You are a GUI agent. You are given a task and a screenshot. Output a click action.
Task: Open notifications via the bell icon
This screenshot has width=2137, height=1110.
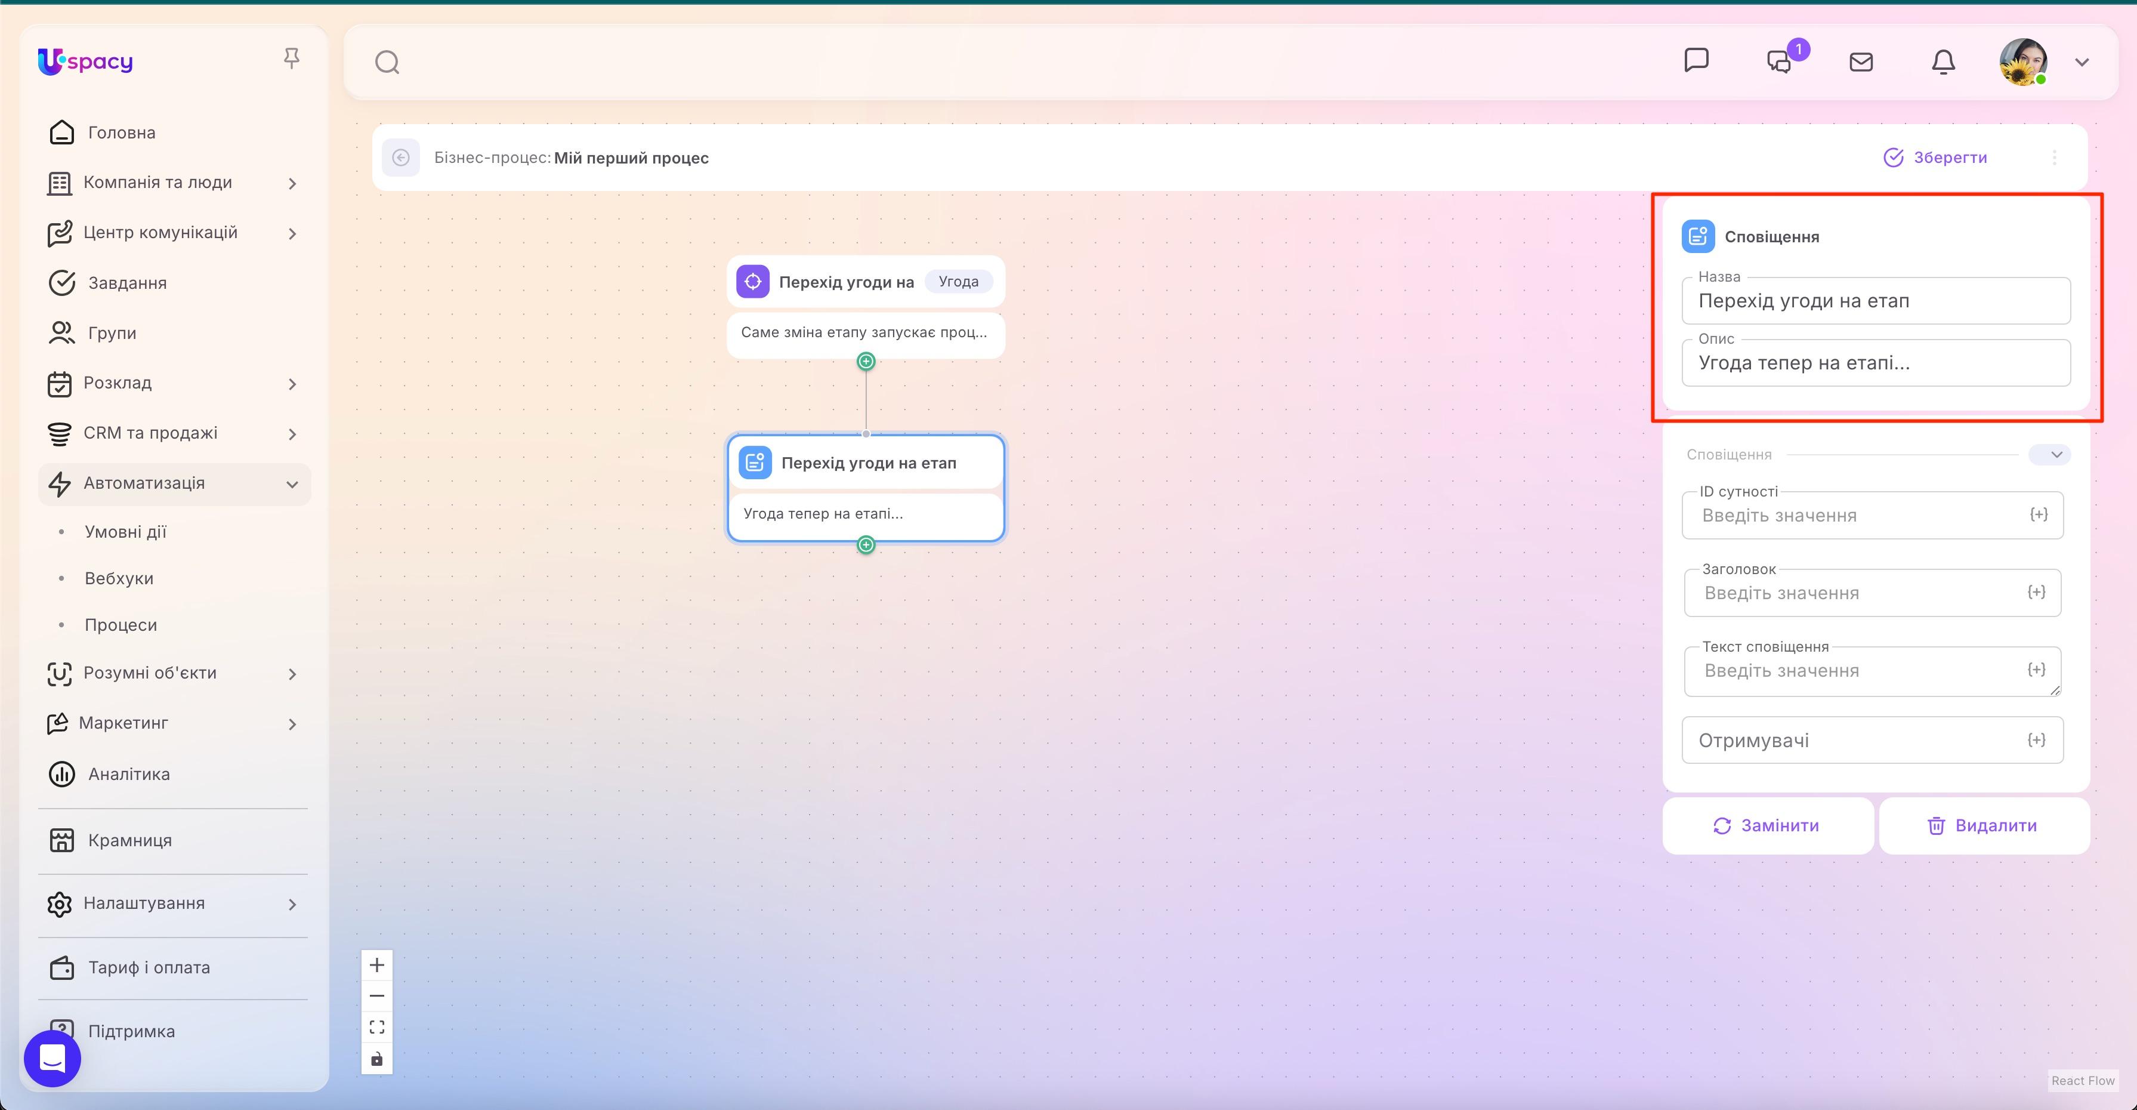pyautogui.click(x=1944, y=61)
